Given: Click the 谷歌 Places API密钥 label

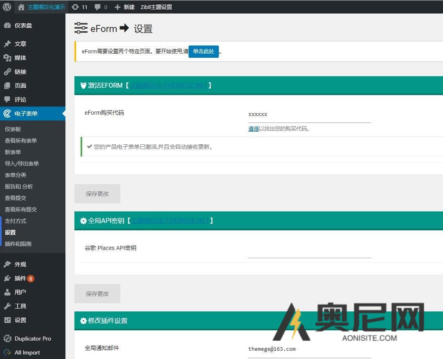Looking at the screenshot, I should click(x=110, y=248).
